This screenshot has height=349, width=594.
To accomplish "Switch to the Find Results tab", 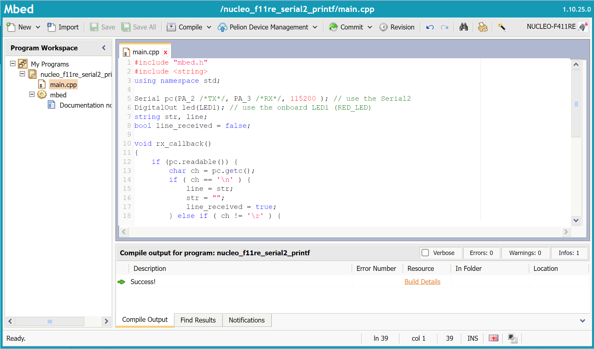I will pyautogui.click(x=198, y=320).
